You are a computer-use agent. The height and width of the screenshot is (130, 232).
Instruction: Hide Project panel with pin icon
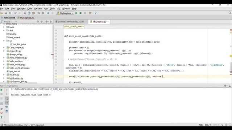[x=51, y=22]
